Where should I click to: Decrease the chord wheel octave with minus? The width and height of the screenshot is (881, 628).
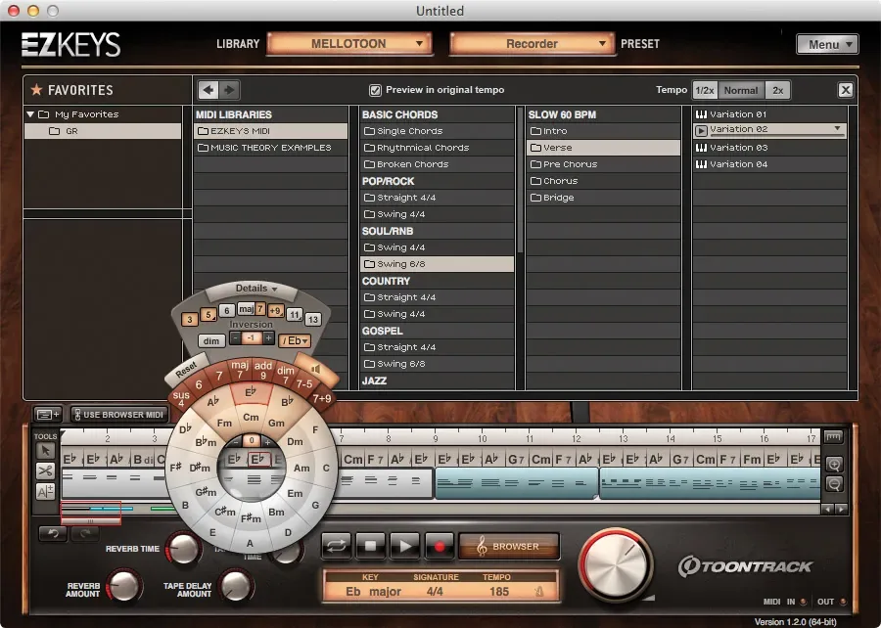(237, 441)
